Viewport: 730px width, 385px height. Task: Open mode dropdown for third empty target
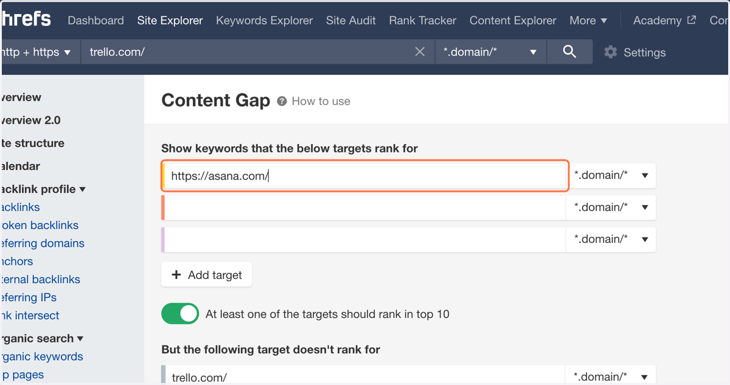click(x=611, y=239)
